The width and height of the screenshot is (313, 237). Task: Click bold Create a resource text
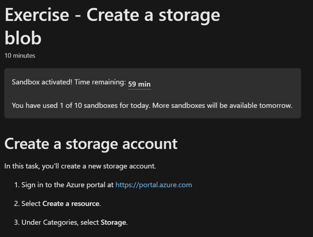[71, 204]
